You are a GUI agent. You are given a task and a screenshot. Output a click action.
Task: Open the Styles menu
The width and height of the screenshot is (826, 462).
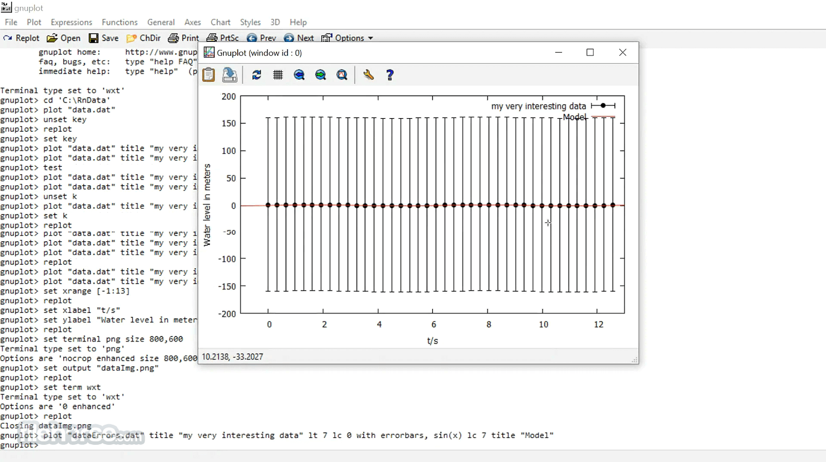[250, 22]
